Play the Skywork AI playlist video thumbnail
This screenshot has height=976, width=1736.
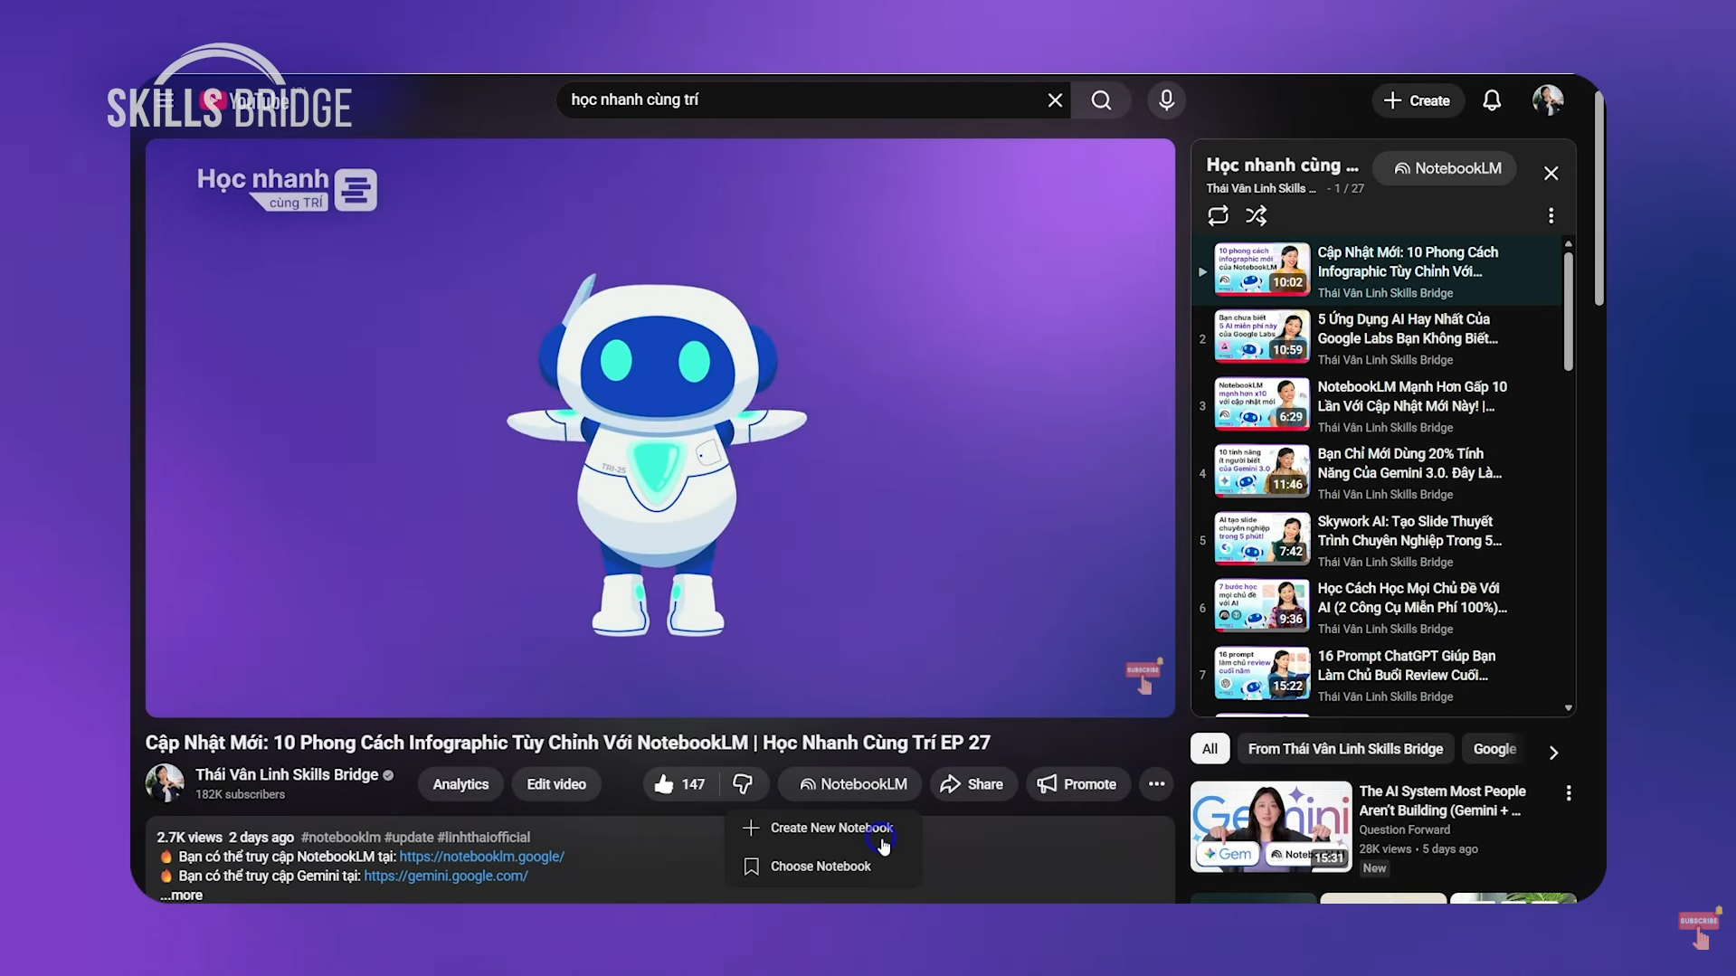(x=1261, y=539)
